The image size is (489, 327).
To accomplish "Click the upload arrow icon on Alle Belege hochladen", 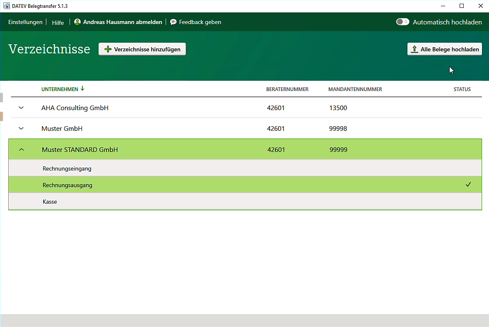I will point(414,49).
